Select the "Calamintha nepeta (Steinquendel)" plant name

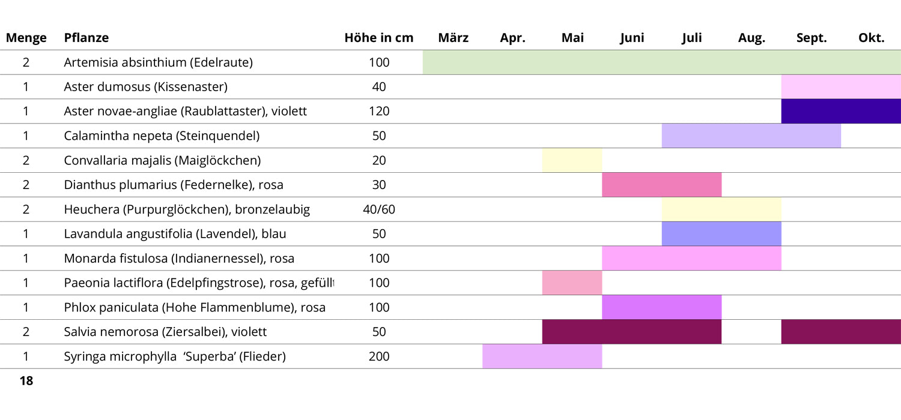(162, 136)
